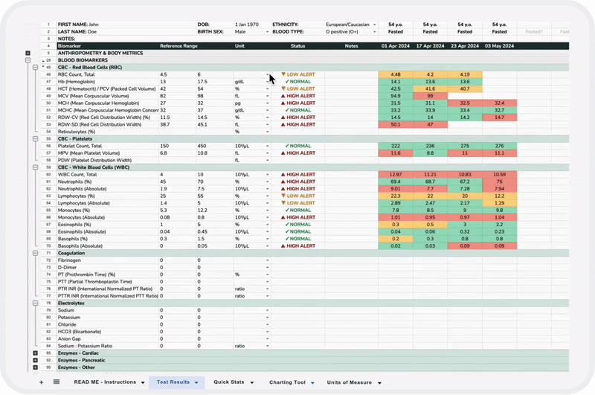
Task: Select Basophils (Absolute) value 0.09 for 03 May
Action: point(499,246)
